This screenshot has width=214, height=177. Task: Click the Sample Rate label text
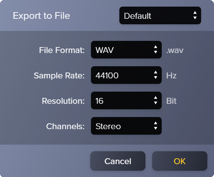pos(59,75)
